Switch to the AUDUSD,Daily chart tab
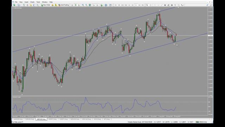This screenshot has width=225, height=127. 18,119
